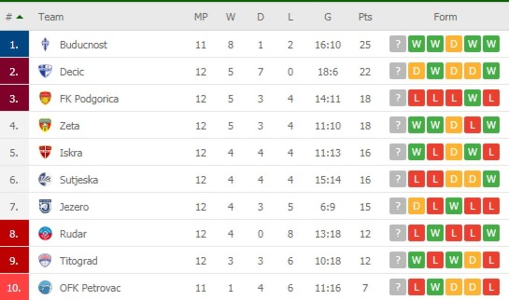Click the Titograd team crest icon
509x300 pixels.
click(45, 260)
